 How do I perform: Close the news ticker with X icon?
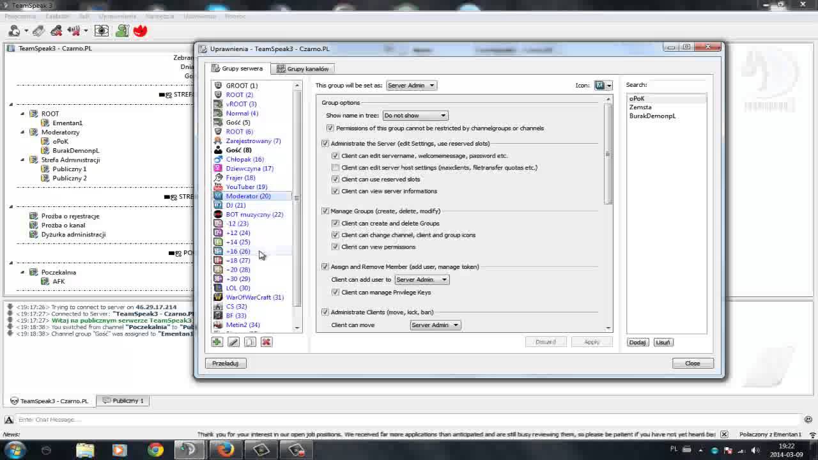(x=724, y=434)
